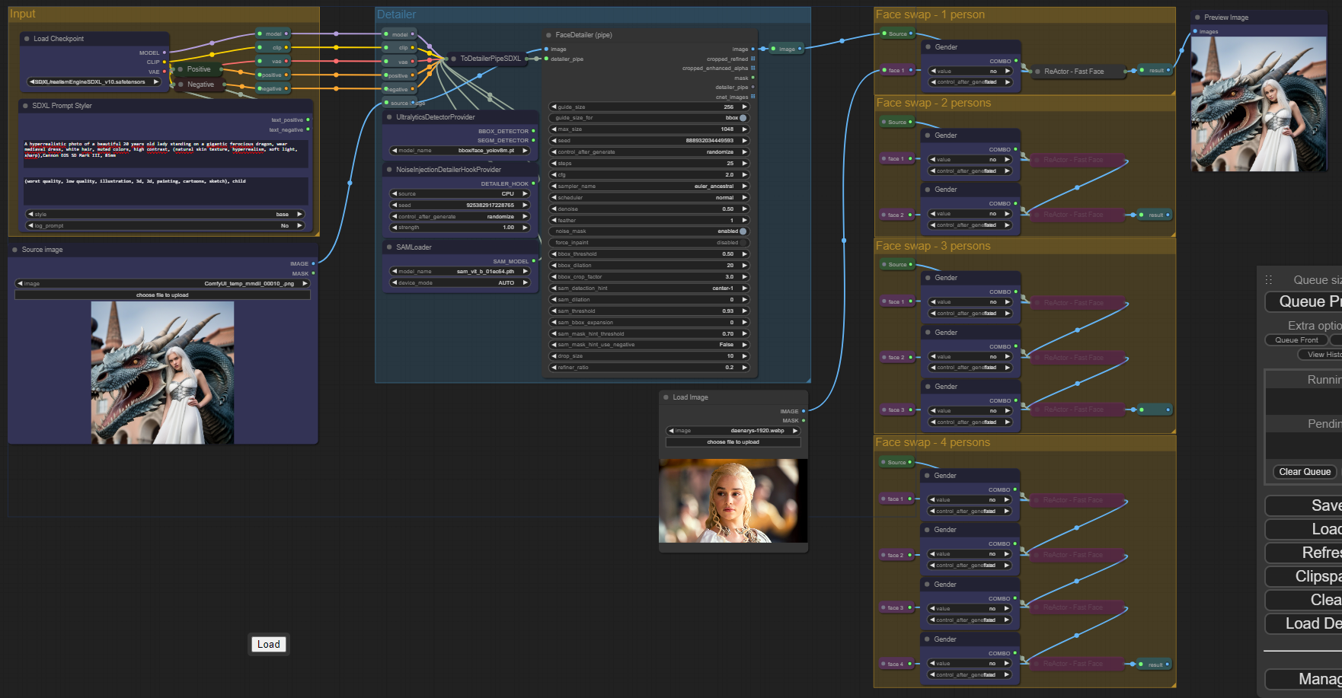Click the Clear Queue button
This screenshot has width=1342, height=698.
pyautogui.click(x=1305, y=472)
